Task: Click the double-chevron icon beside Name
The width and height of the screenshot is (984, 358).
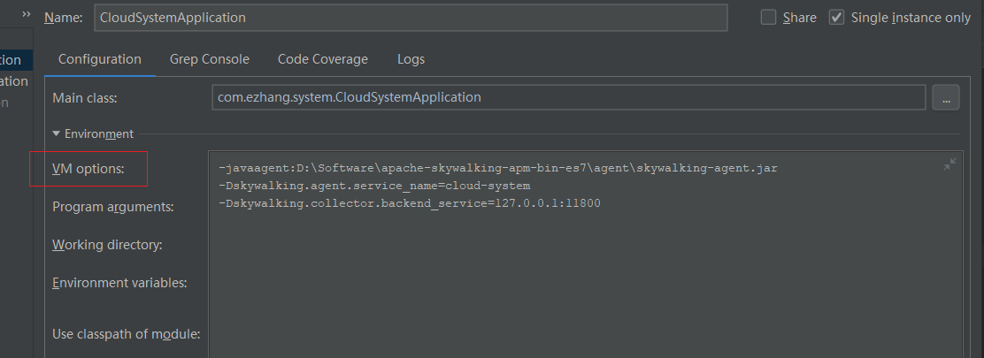Action: click(x=26, y=13)
